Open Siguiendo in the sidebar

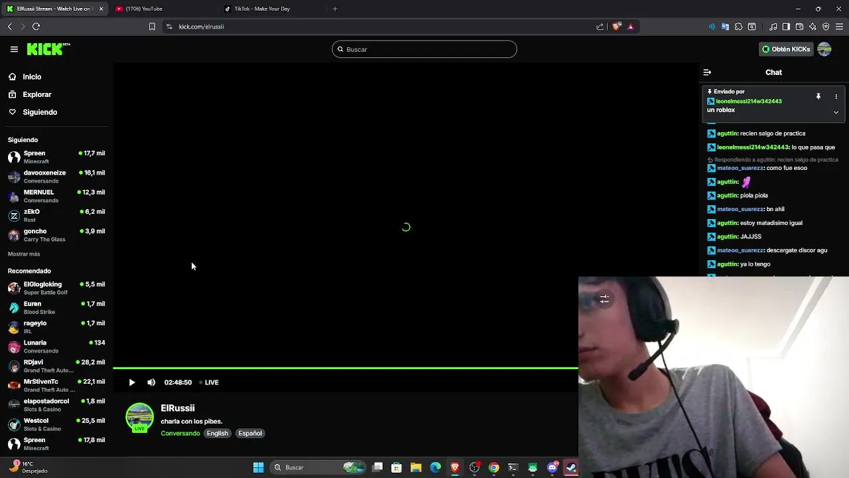click(x=40, y=112)
